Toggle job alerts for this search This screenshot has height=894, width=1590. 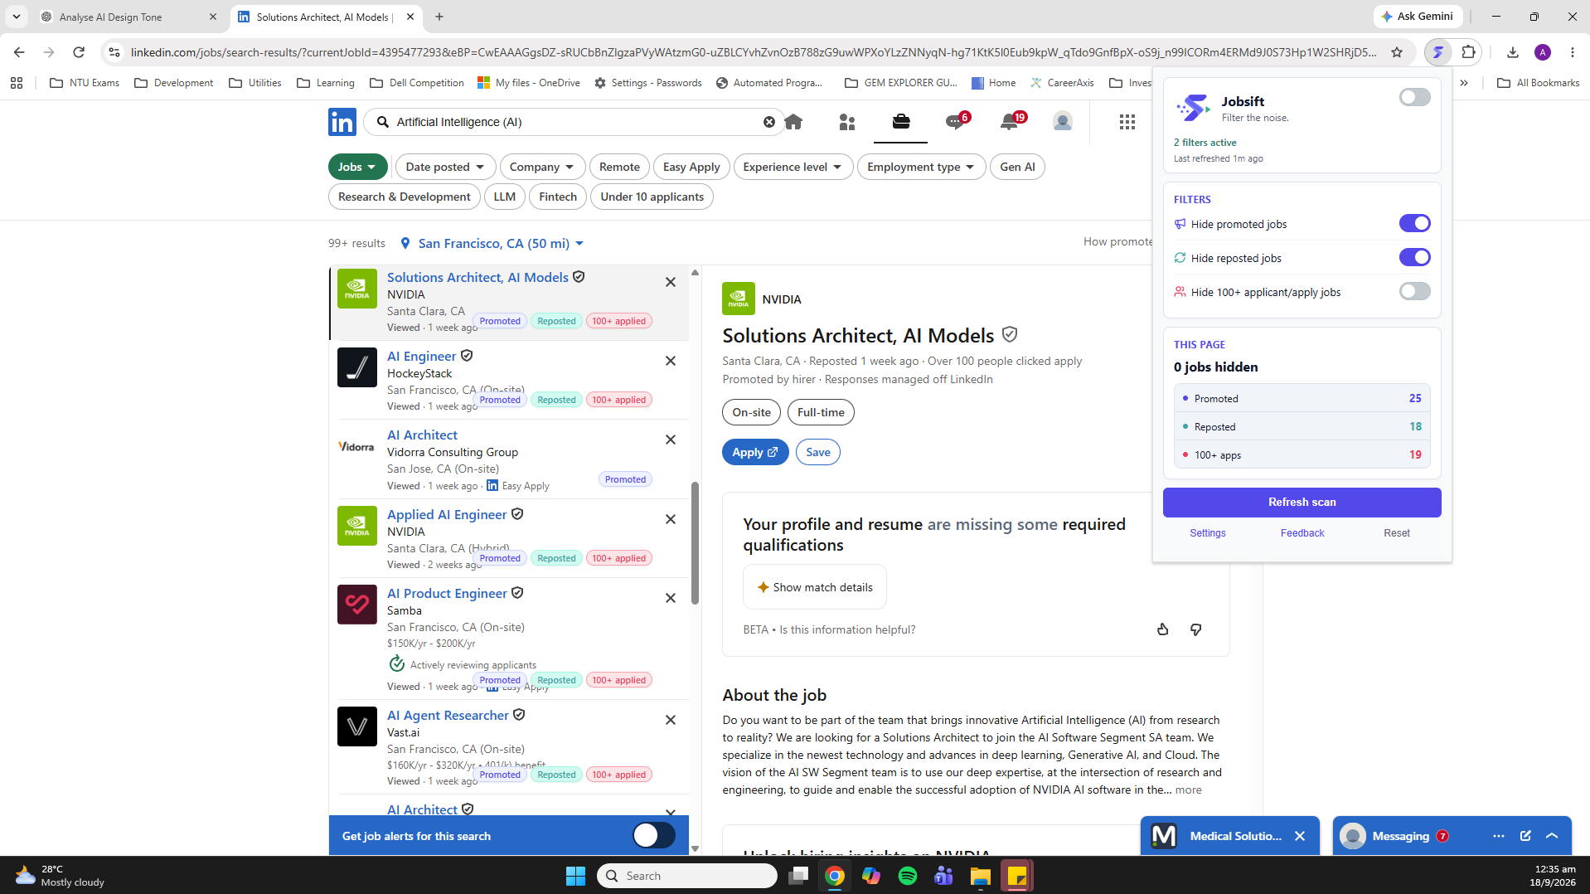(654, 835)
